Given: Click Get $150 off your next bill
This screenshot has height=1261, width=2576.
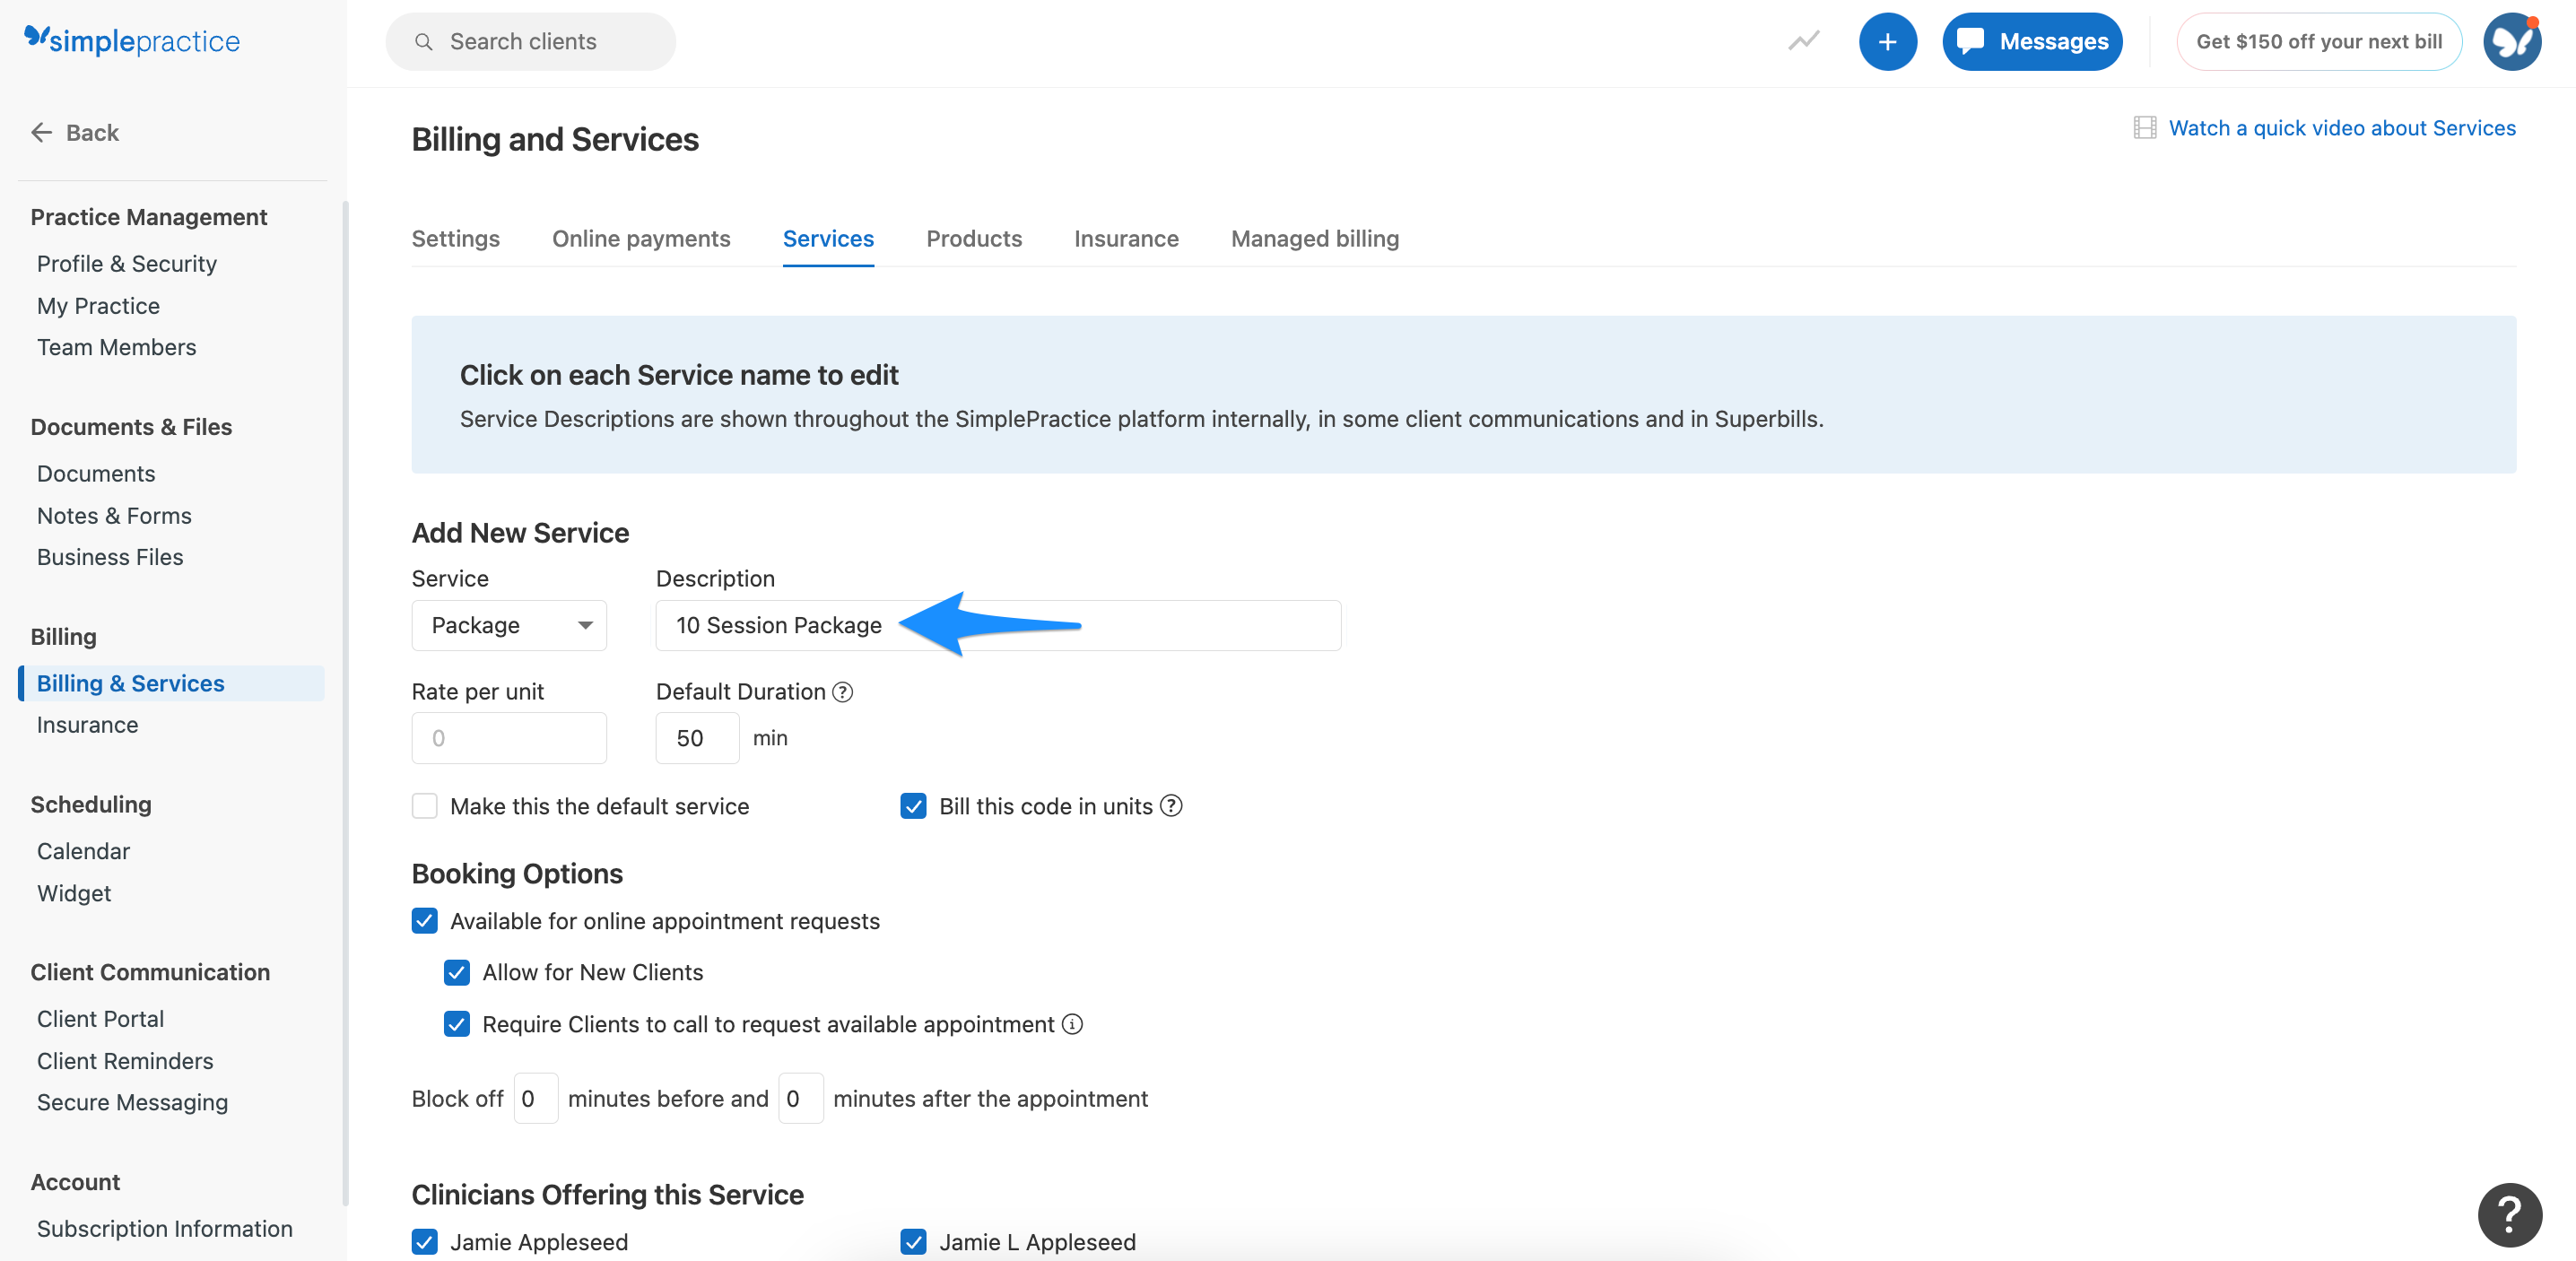Looking at the screenshot, I should [x=2319, y=41].
